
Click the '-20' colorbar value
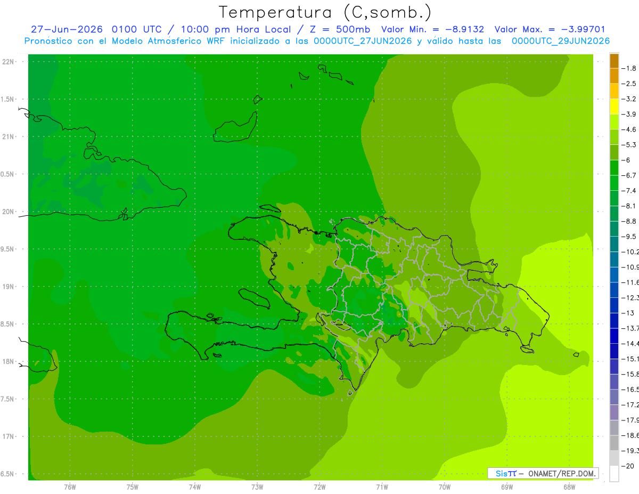(x=628, y=466)
